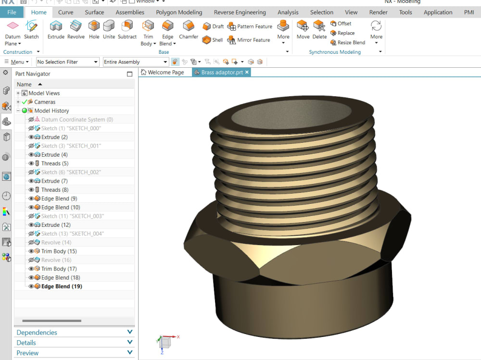Switch to the Reverse Engineering tab
Viewport: 481px width, 360px height.
click(240, 12)
